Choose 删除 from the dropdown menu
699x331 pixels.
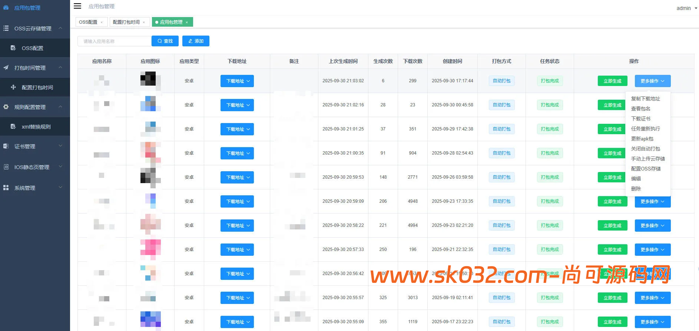point(636,189)
